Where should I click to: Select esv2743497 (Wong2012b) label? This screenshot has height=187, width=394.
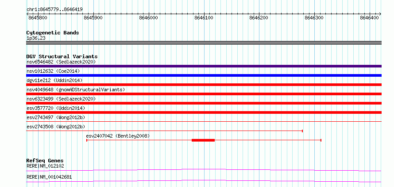[56, 117]
